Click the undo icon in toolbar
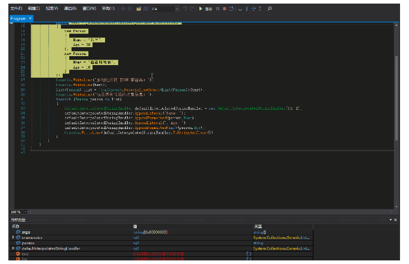The width and height of the screenshot is (409, 264). [184, 10]
